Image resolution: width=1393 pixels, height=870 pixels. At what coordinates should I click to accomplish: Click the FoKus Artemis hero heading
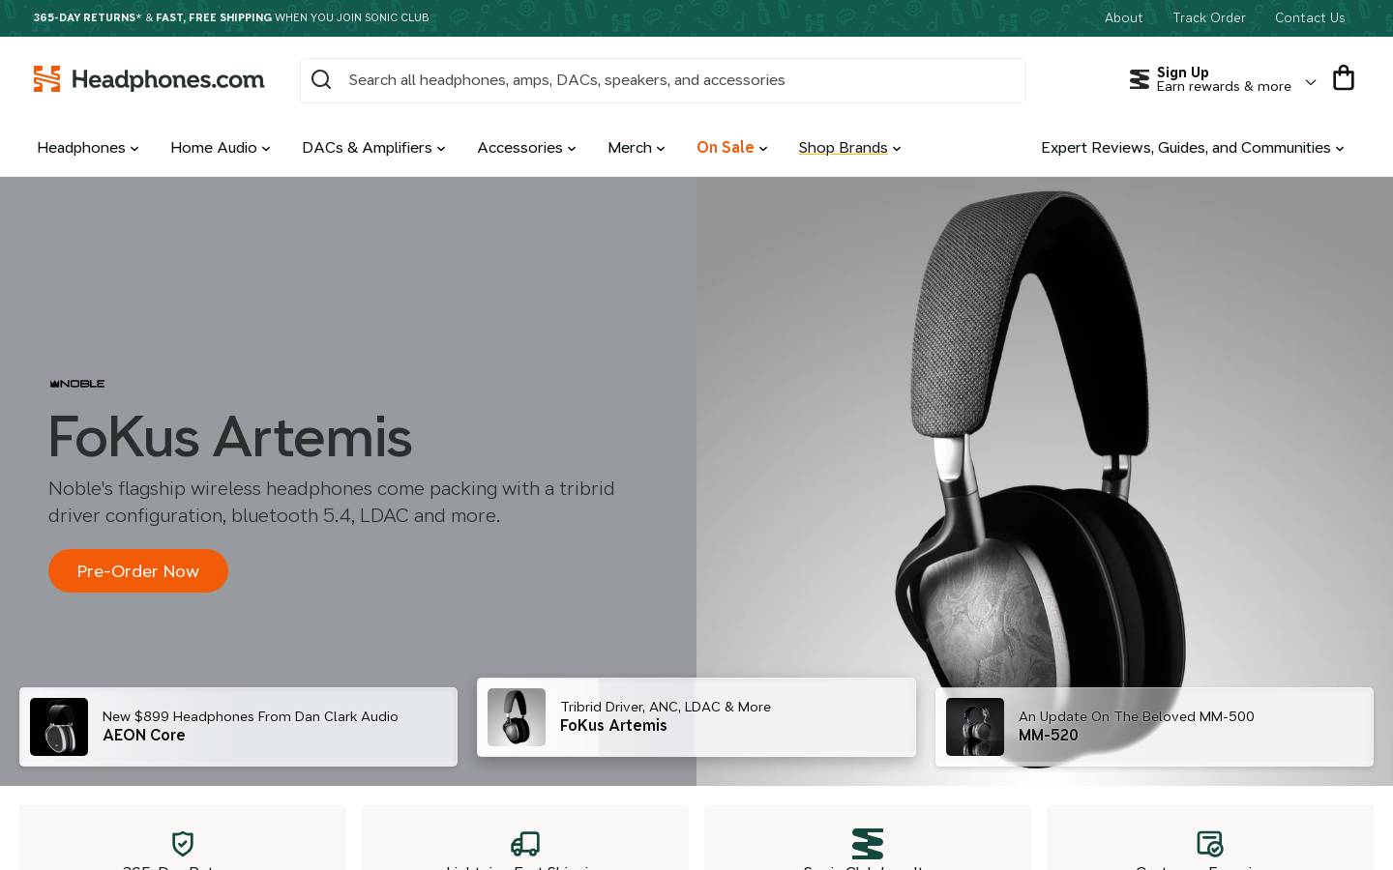tap(230, 437)
